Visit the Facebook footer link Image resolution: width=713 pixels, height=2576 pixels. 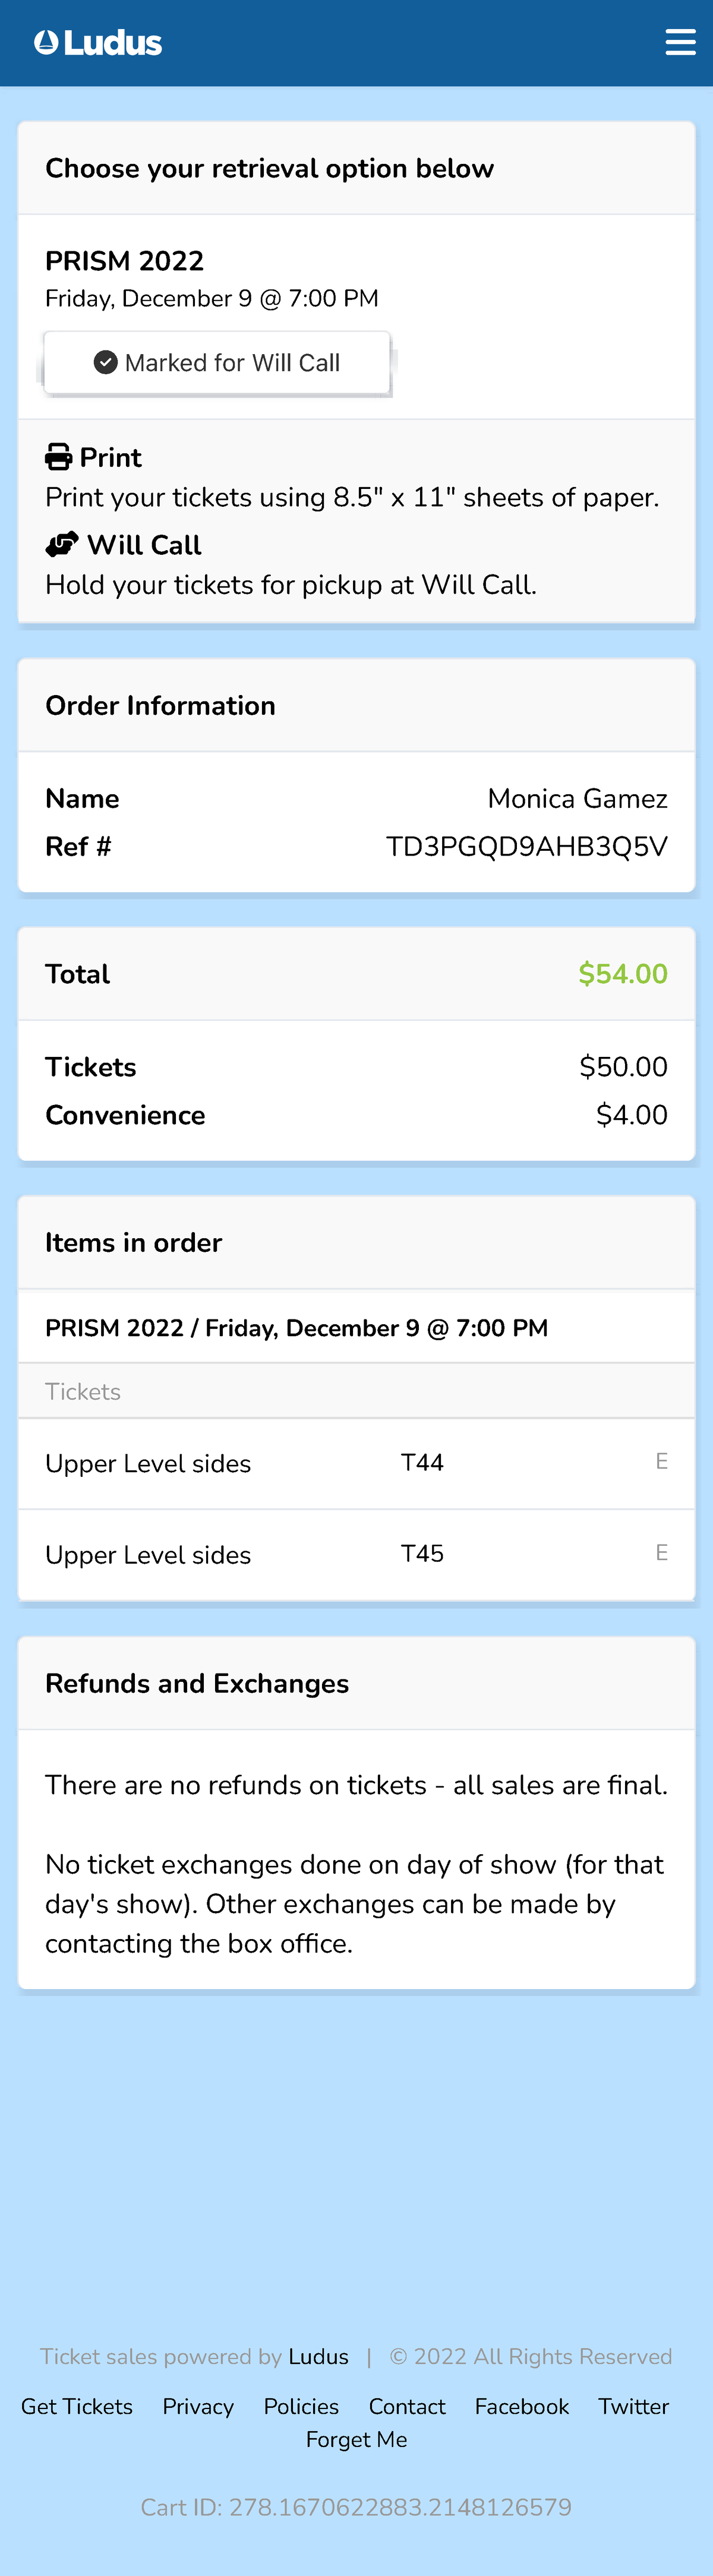coord(522,2406)
